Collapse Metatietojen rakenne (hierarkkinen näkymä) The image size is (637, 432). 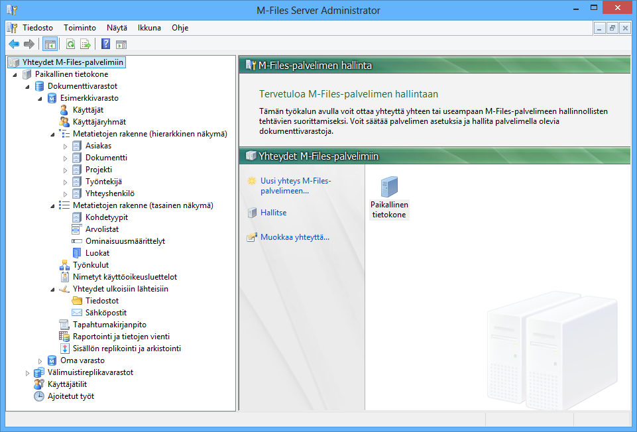53,135
